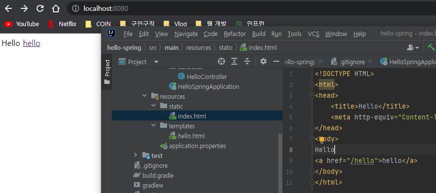The width and height of the screenshot is (436, 193).
Task: Open the YouTube bookmark
Action: [22, 24]
